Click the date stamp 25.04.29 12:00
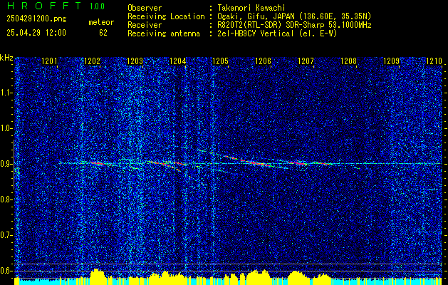 (x=36, y=33)
